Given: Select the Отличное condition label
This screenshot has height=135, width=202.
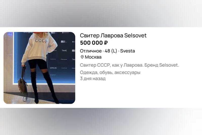Looking at the screenshot, I should pyautogui.click(x=91, y=51).
